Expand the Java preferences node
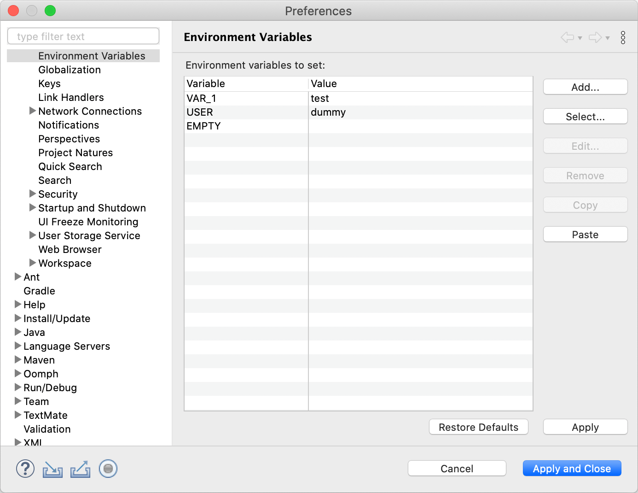The height and width of the screenshot is (493, 638). coord(17,332)
